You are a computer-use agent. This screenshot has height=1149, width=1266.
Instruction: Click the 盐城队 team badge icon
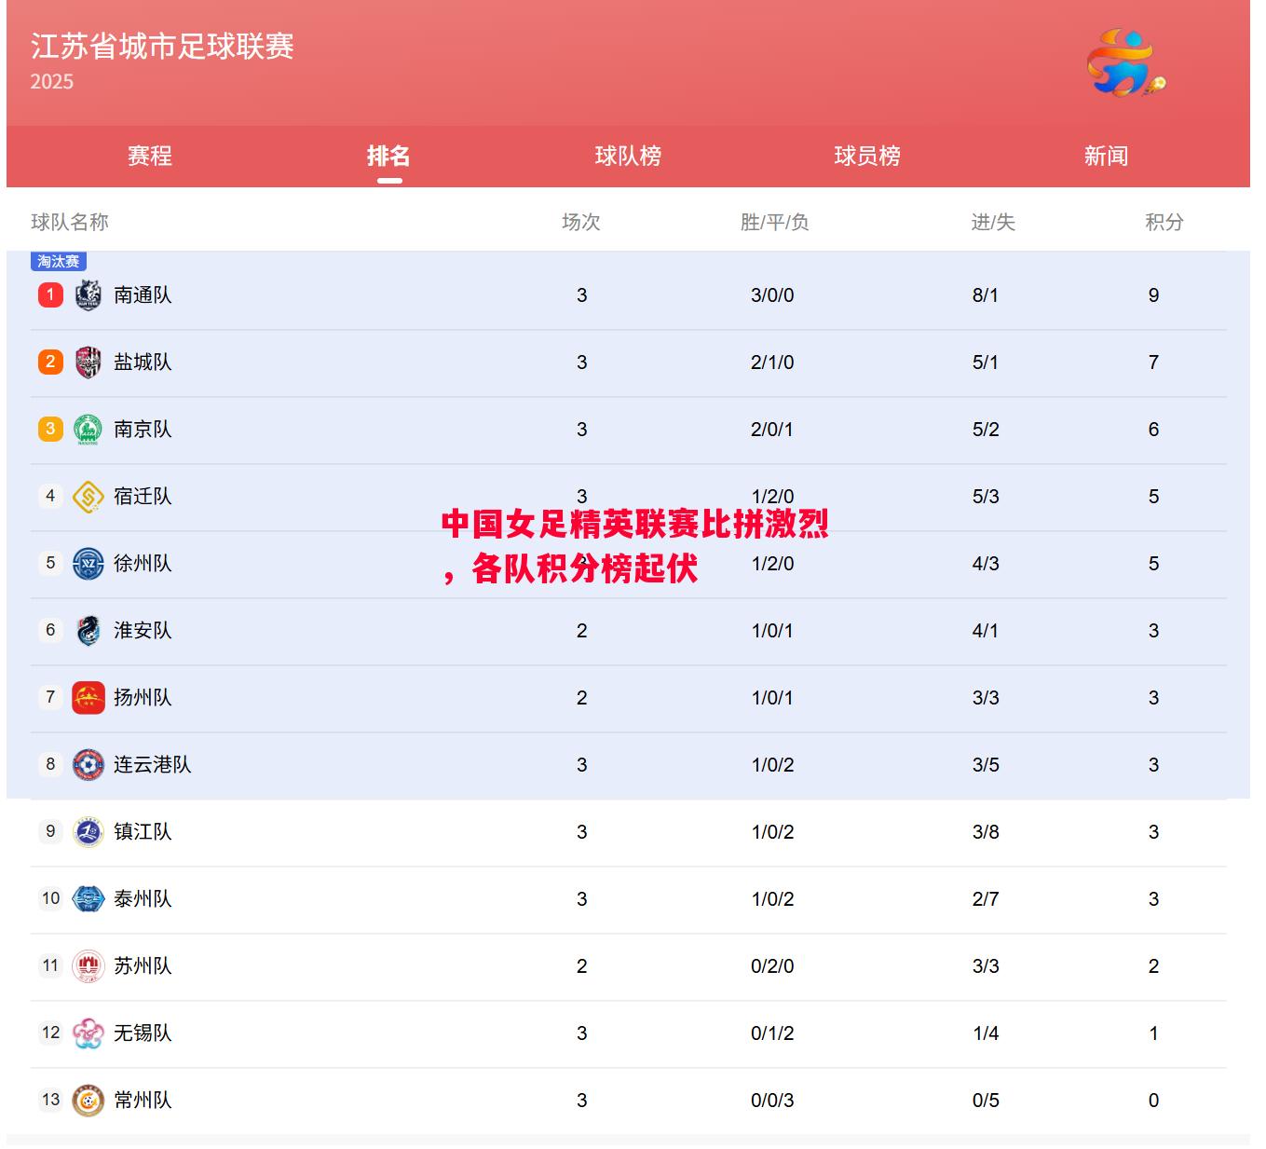[88, 362]
